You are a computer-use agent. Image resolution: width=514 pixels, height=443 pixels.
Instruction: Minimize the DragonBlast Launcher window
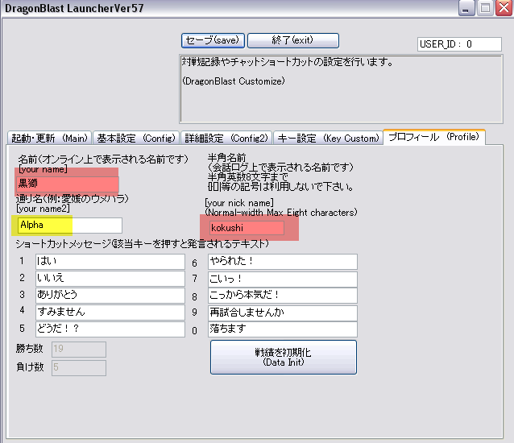pyautogui.click(x=466, y=8)
